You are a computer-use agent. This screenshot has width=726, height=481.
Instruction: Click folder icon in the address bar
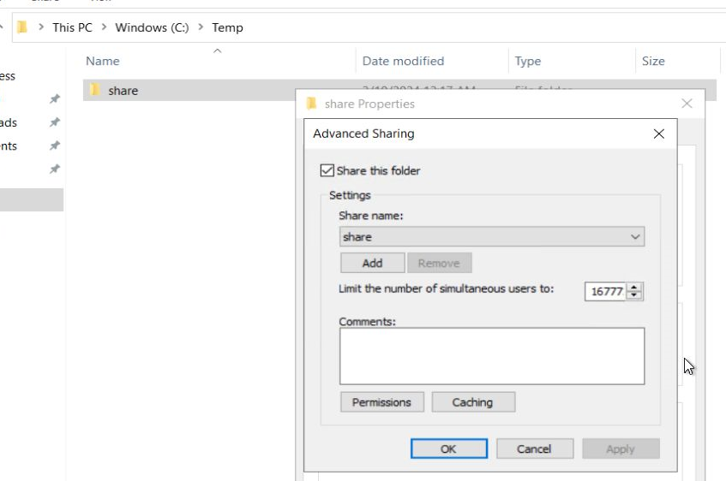pyautogui.click(x=22, y=27)
